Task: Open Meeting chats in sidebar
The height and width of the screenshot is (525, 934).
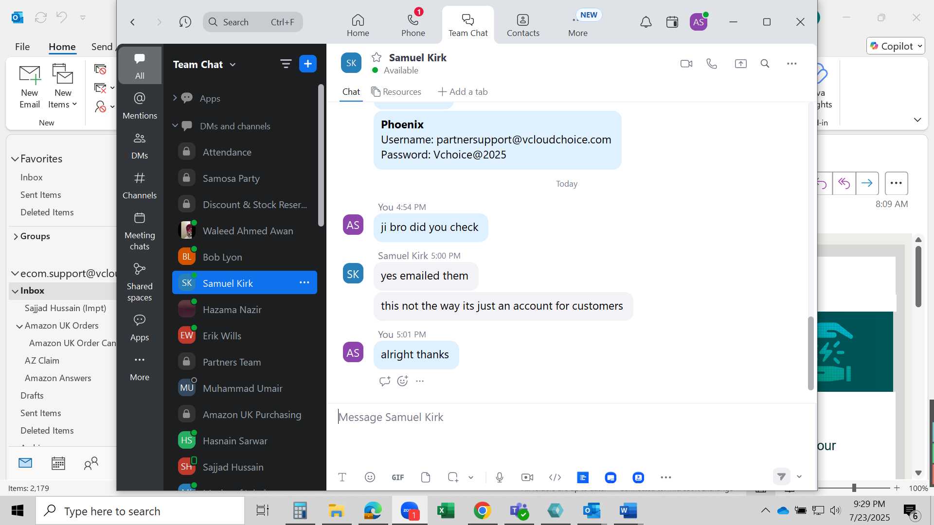Action: click(140, 231)
